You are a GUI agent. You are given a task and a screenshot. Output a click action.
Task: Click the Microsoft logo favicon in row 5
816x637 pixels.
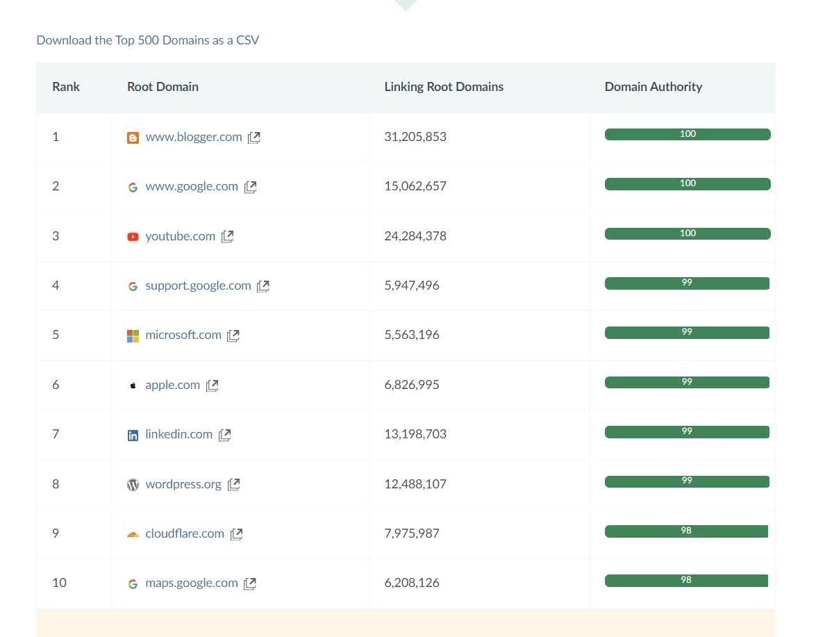click(133, 336)
